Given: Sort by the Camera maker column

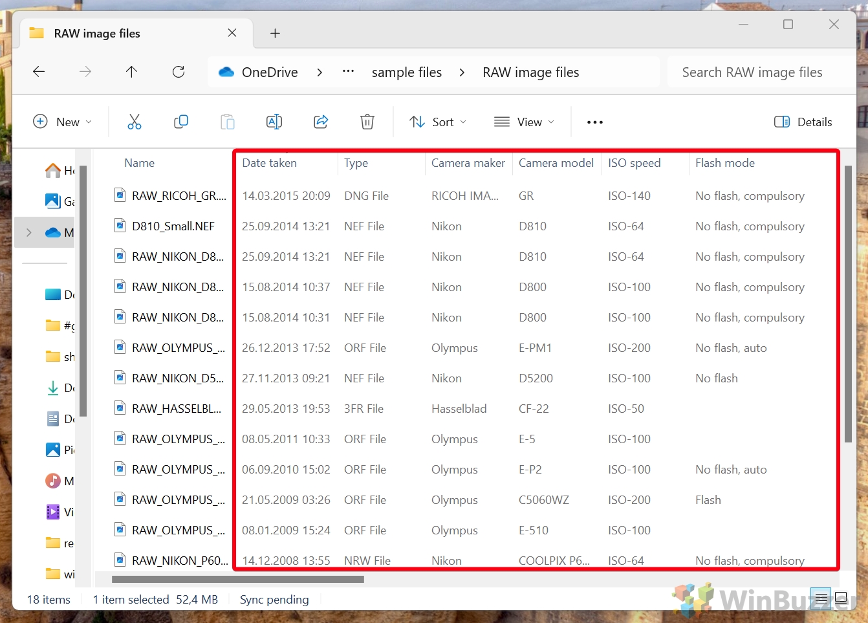Looking at the screenshot, I should tap(468, 163).
